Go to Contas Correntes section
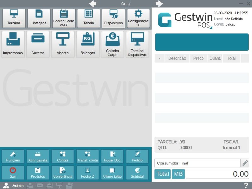 [x=64, y=18]
